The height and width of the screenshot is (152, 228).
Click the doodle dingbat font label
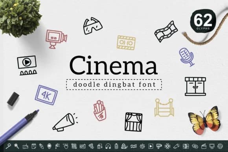click(x=114, y=84)
